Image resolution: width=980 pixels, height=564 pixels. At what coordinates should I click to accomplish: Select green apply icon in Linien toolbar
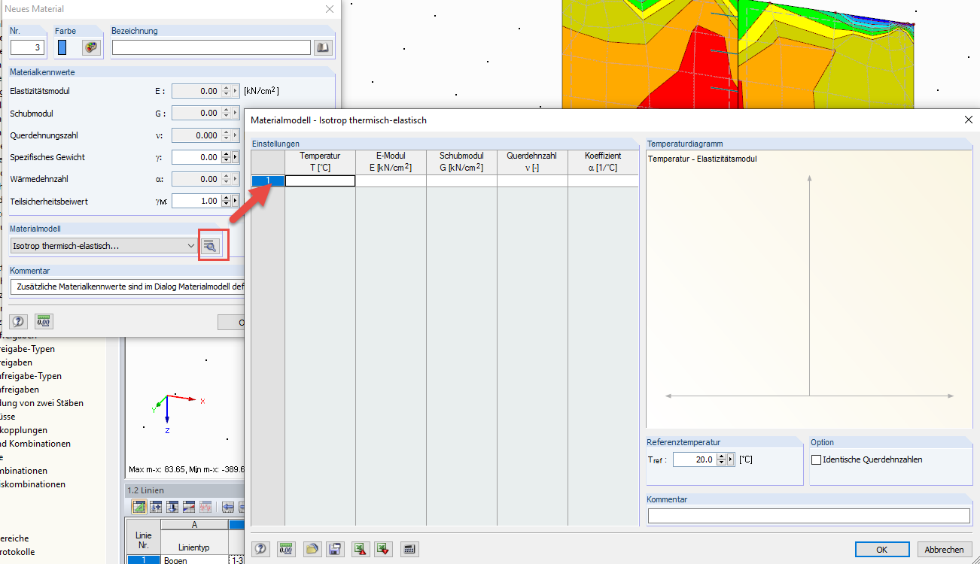[139, 506]
